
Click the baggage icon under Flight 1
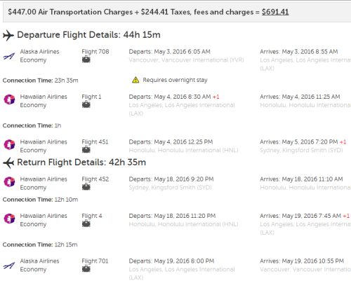point(86,105)
